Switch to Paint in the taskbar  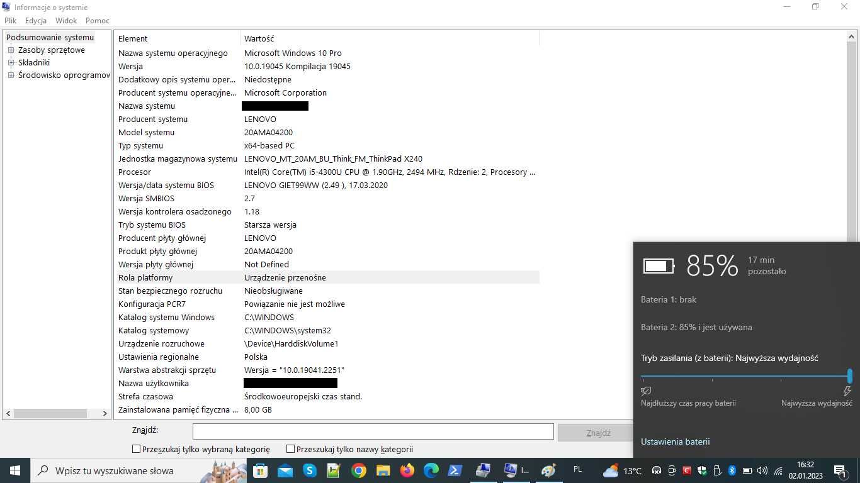[548, 470]
